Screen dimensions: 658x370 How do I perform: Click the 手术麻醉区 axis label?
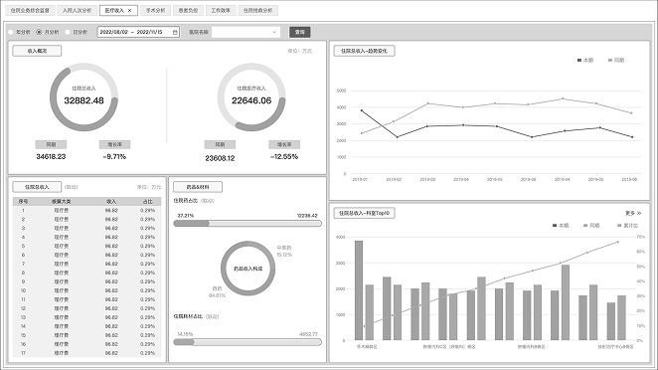click(367, 347)
